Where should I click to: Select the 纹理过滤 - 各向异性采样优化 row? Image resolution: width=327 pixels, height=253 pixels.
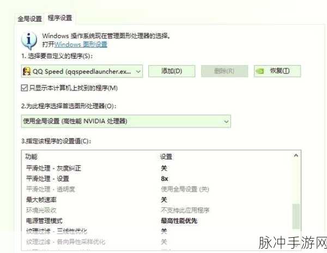158,242
